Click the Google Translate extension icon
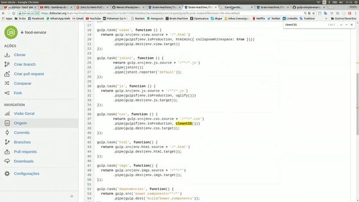 [x=325, y=13]
